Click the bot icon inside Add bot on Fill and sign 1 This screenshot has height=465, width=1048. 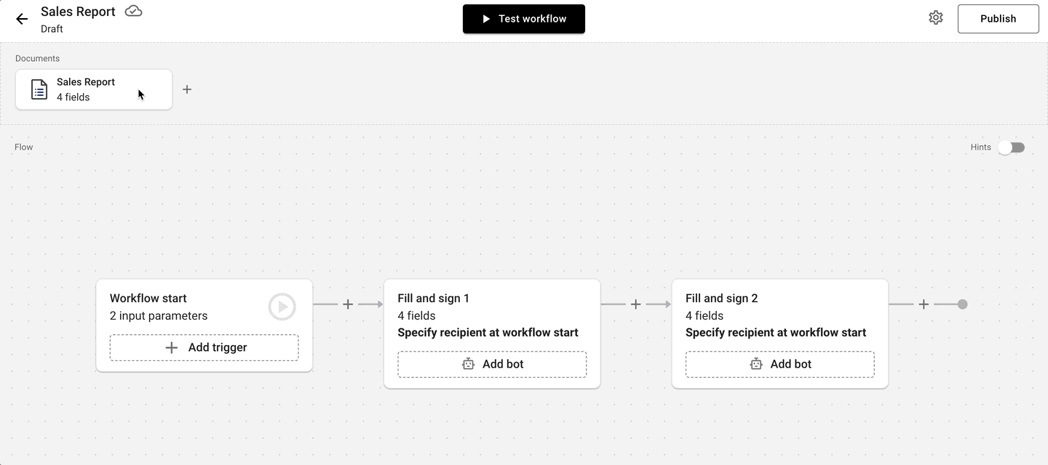pos(468,364)
